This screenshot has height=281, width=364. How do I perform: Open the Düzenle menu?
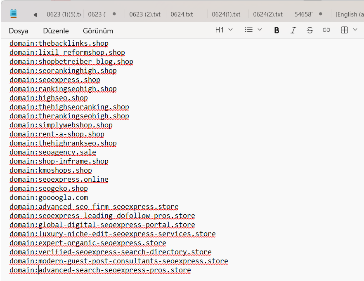point(56,31)
